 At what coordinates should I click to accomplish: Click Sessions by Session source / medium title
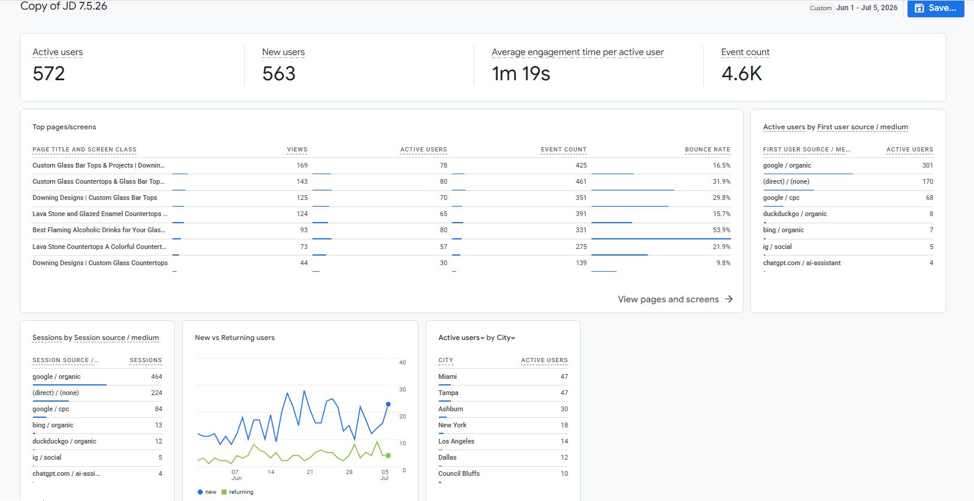96,338
